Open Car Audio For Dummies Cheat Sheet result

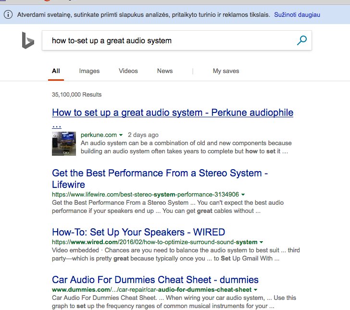coord(155,280)
